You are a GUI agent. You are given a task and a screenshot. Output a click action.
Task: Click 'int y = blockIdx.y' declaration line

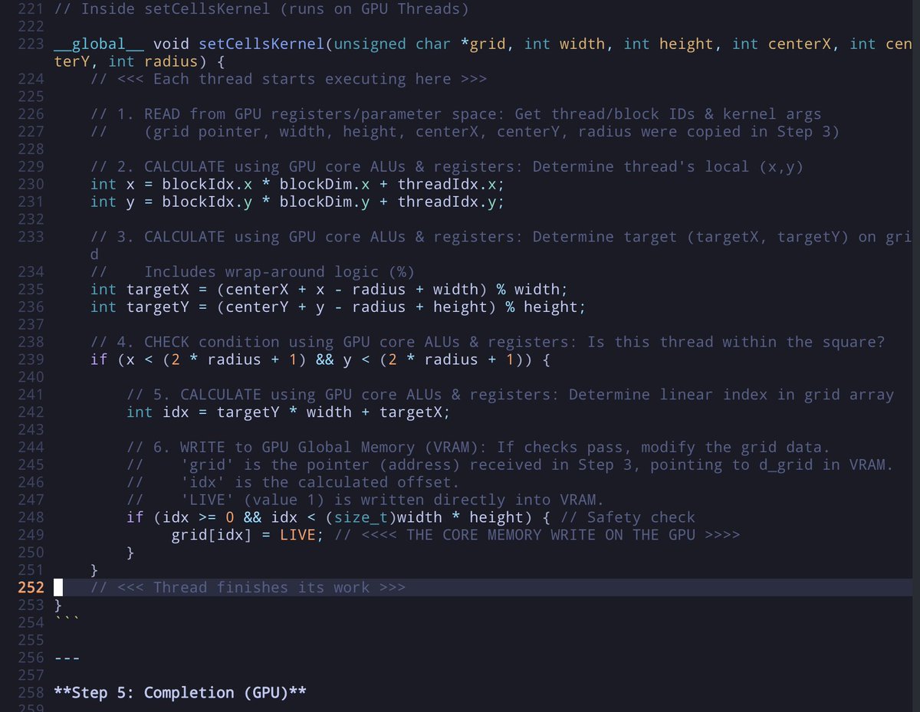click(297, 202)
